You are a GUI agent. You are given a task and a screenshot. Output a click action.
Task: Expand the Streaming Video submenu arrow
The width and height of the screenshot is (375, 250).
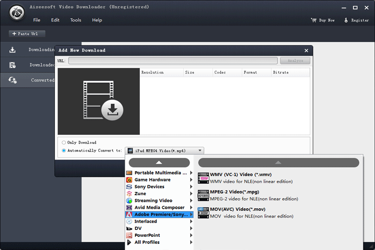click(x=191, y=200)
